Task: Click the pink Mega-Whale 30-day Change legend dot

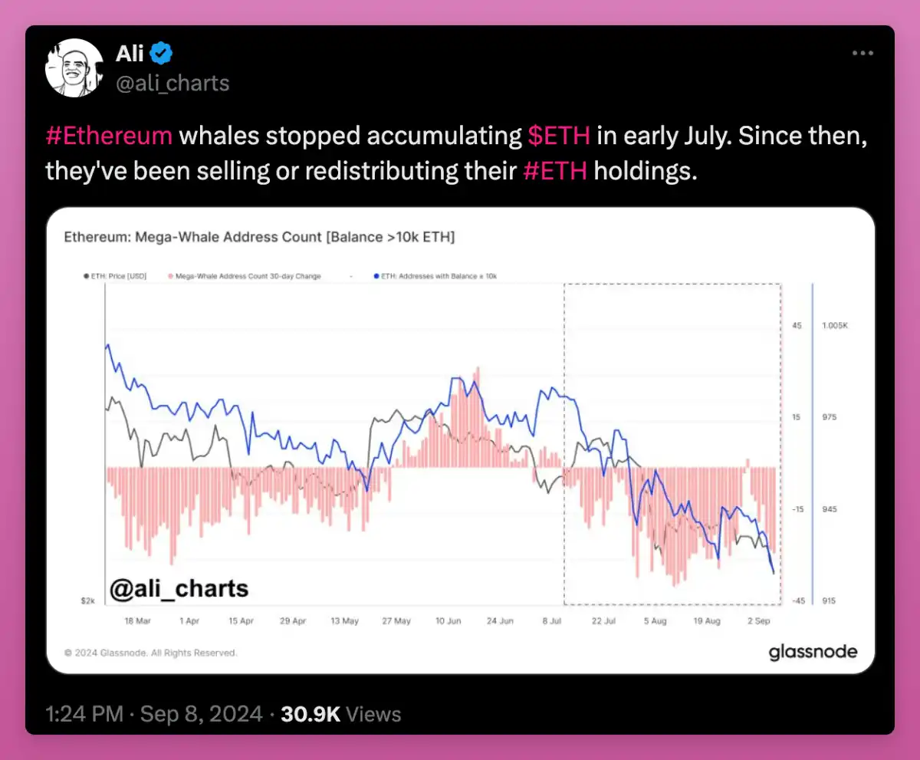Action: click(170, 275)
